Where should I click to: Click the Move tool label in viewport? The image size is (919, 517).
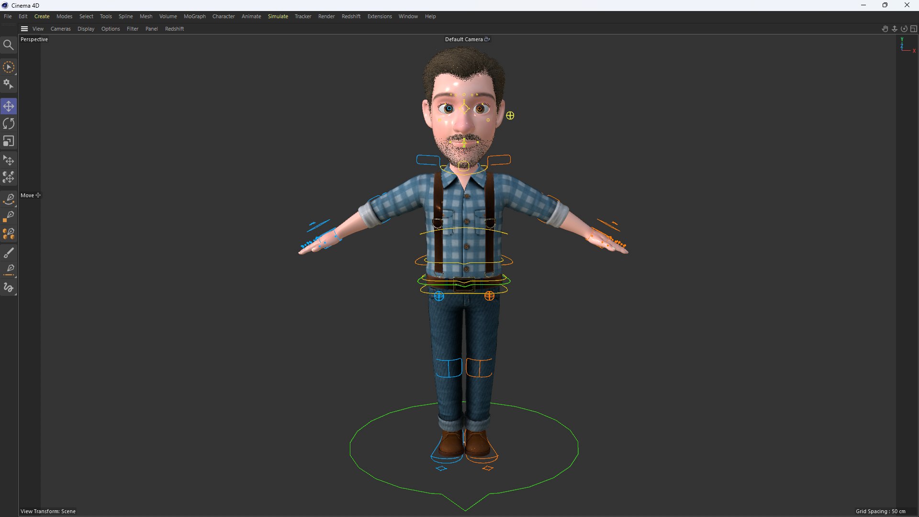click(31, 195)
